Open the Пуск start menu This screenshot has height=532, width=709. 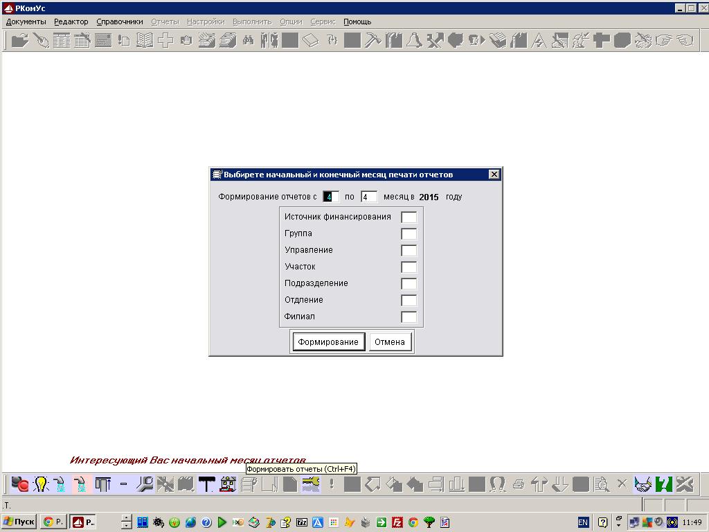[x=19, y=522]
